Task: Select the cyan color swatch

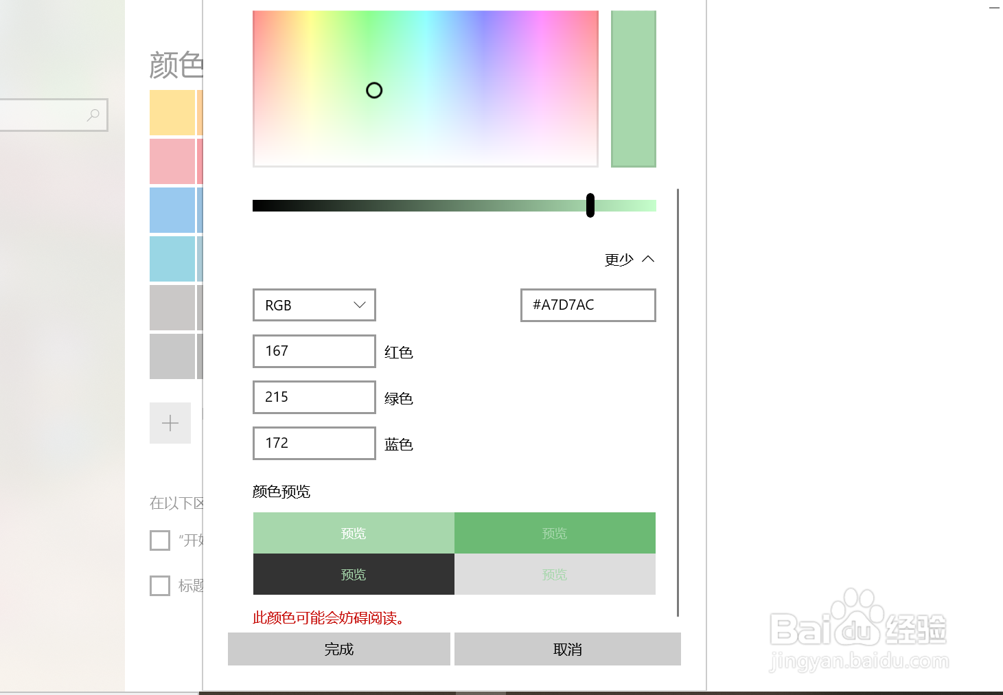Action: (172, 259)
